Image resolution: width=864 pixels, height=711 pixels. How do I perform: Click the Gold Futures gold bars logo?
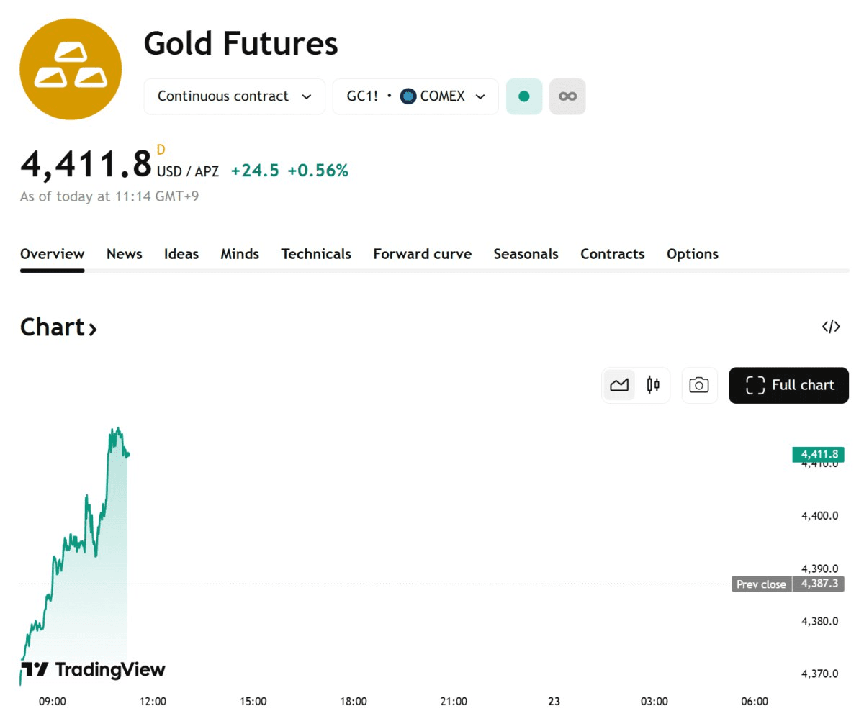(x=71, y=70)
